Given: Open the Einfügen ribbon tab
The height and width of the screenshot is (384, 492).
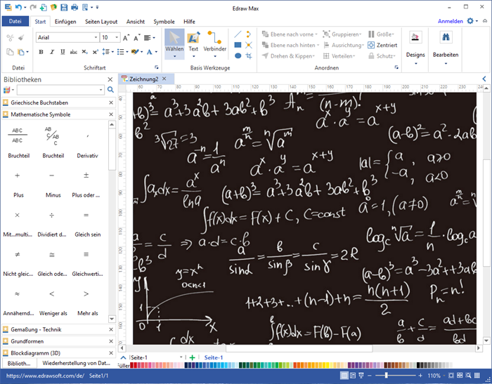Looking at the screenshot, I should 65,22.
